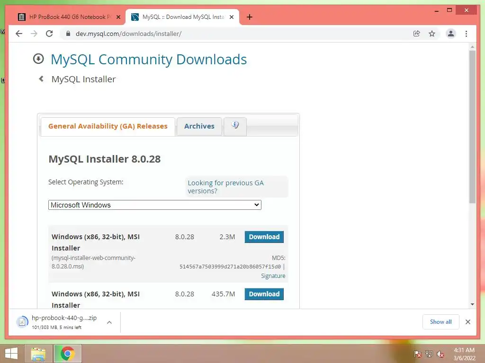Open a new browser tab
Viewport: 485px width, 363px height.
tap(249, 17)
